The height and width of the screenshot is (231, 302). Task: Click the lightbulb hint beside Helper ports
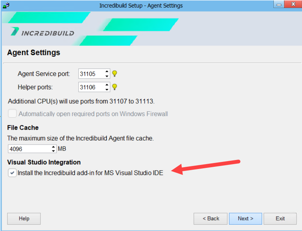tap(114, 87)
